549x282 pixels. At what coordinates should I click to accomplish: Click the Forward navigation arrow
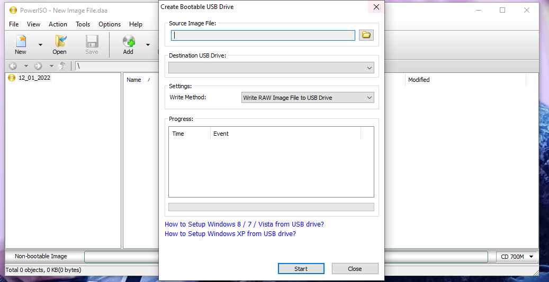[x=38, y=65]
